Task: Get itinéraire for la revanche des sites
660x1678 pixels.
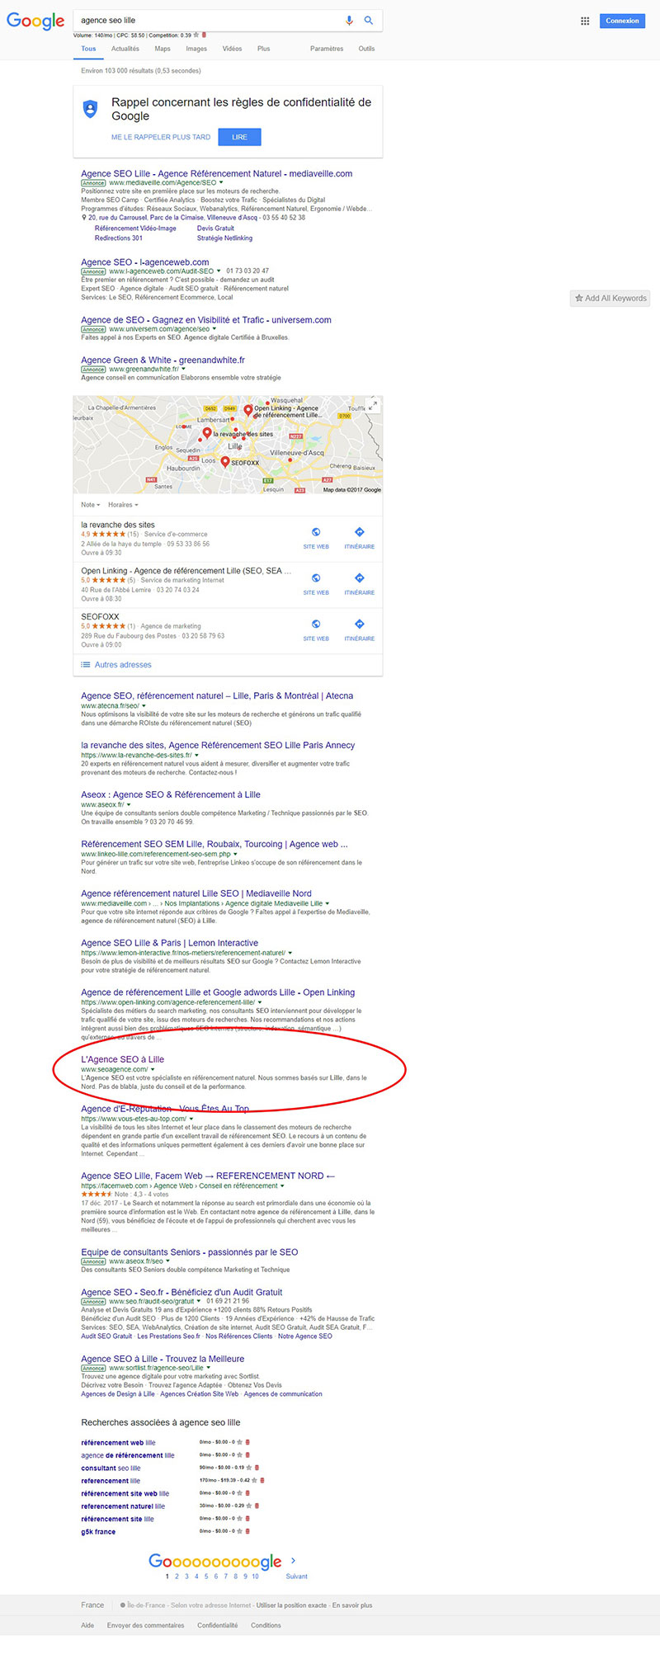Action: tap(360, 538)
